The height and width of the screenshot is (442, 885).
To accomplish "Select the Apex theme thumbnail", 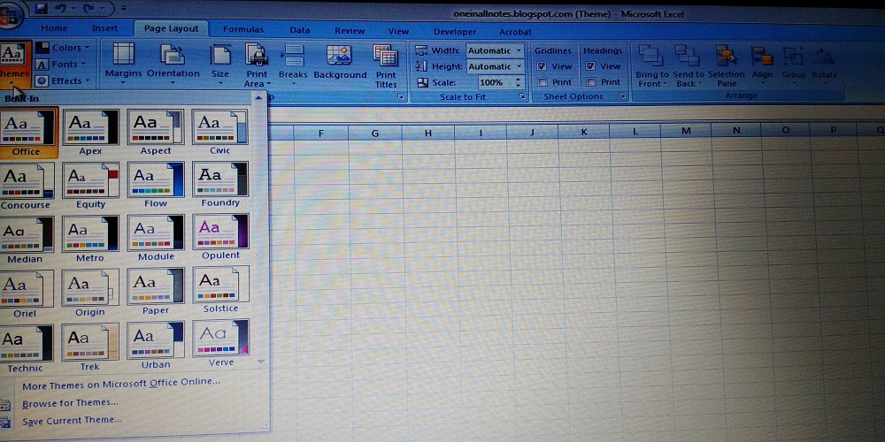I will (90, 133).
